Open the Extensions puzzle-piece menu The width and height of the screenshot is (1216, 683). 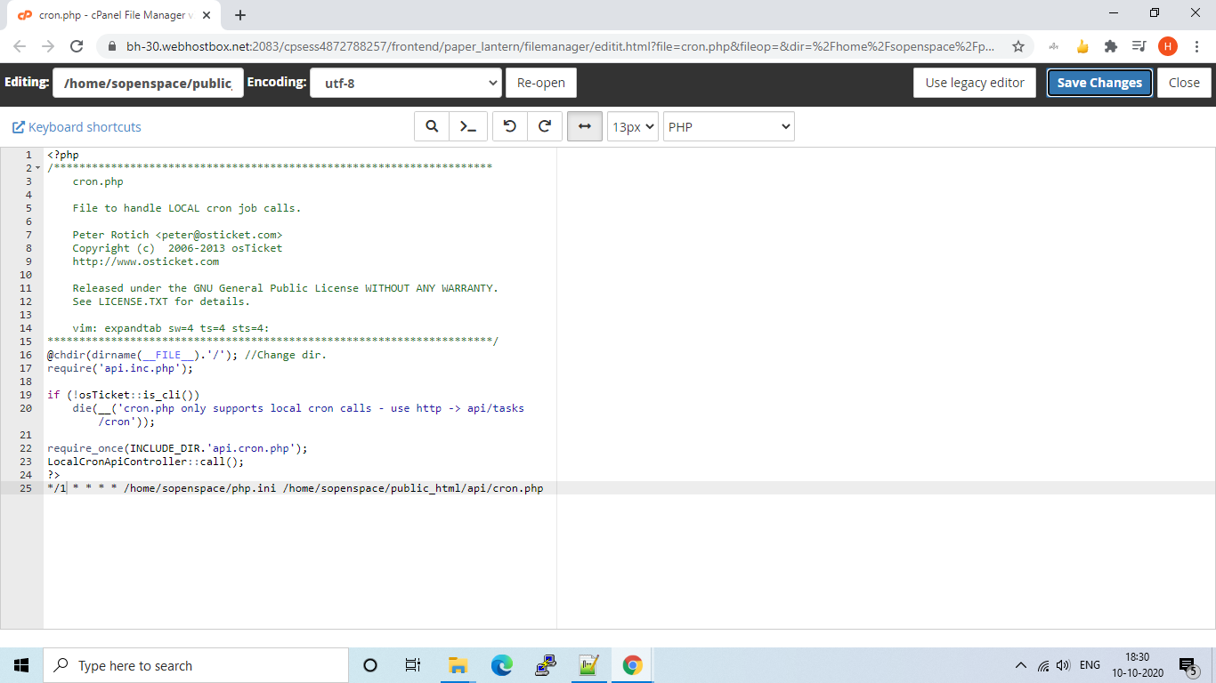[x=1111, y=46]
